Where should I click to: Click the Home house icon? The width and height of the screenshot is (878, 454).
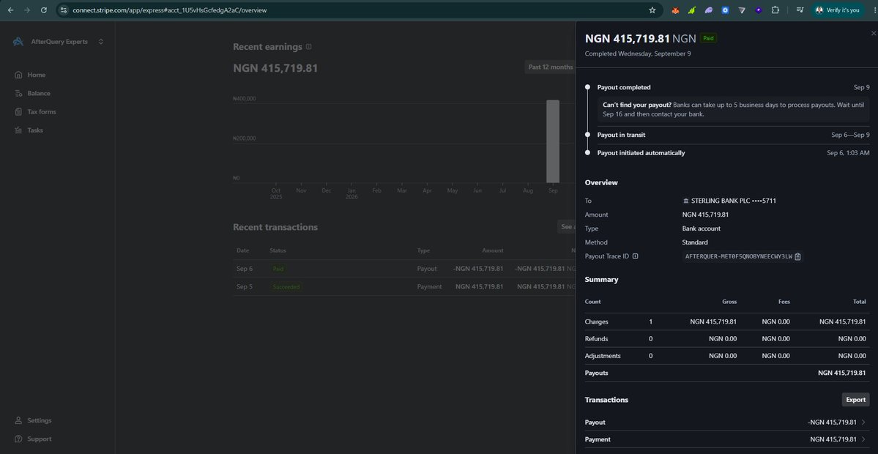pos(18,75)
